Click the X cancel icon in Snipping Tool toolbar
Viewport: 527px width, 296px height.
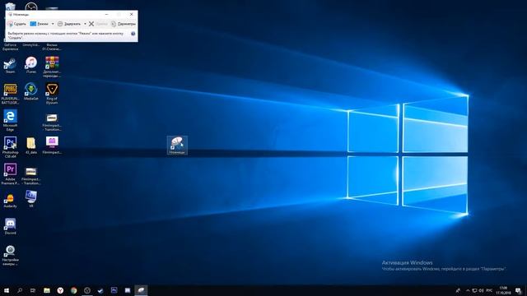(91, 24)
